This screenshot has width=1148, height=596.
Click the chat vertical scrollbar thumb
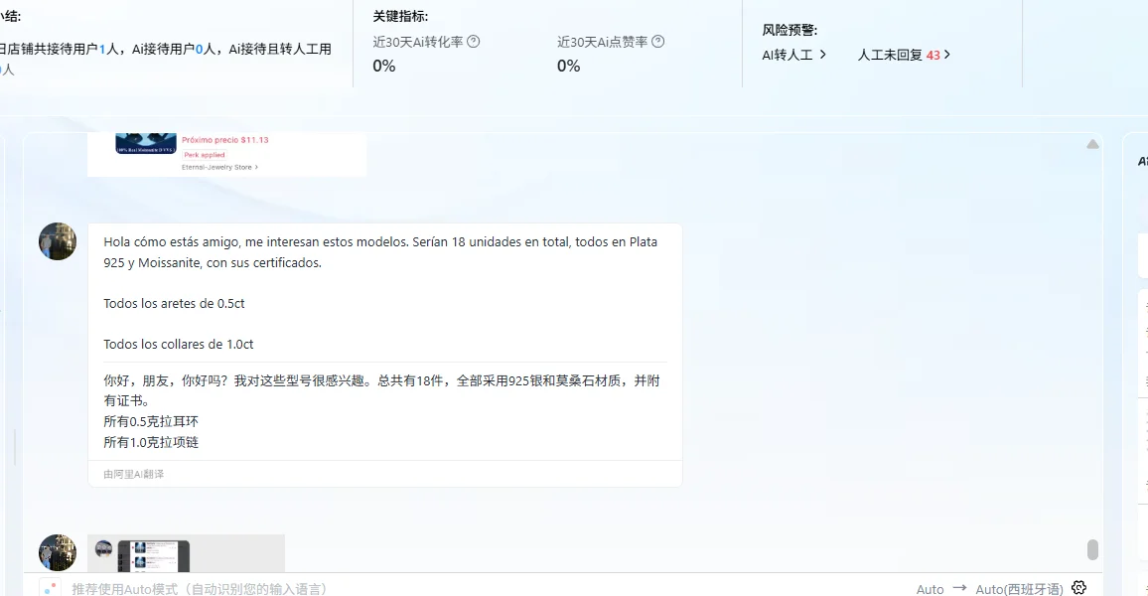(x=1092, y=549)
